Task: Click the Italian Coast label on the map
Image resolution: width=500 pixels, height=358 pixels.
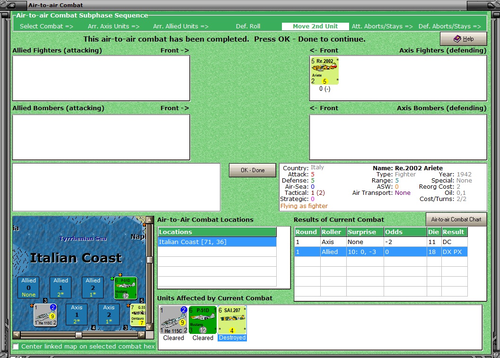Action: [76, 258]
